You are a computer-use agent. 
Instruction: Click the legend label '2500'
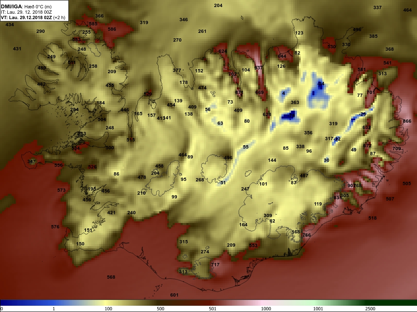point(370,309)
